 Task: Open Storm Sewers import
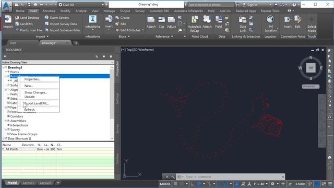[57, 18]
